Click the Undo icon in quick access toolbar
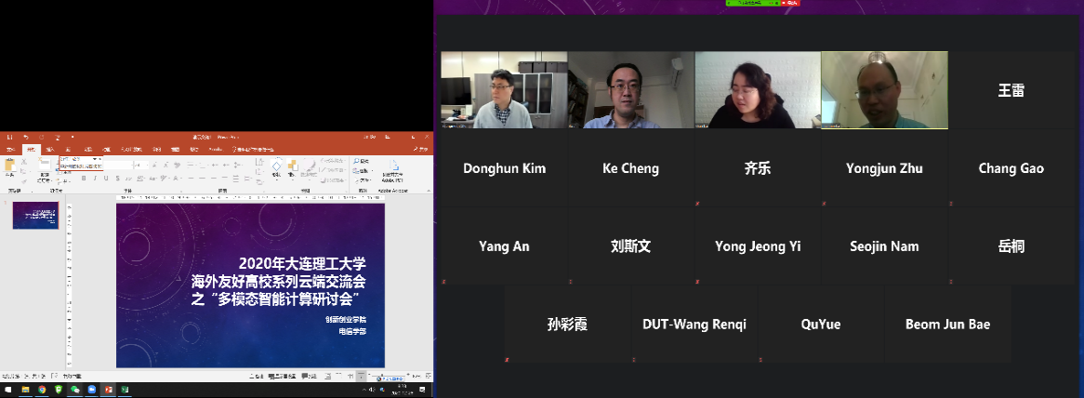Viewport: 1084px width, 398px height. [26, 138]
